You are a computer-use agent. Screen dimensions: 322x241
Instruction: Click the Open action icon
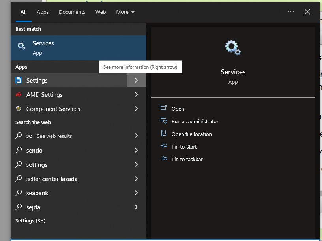163,108
